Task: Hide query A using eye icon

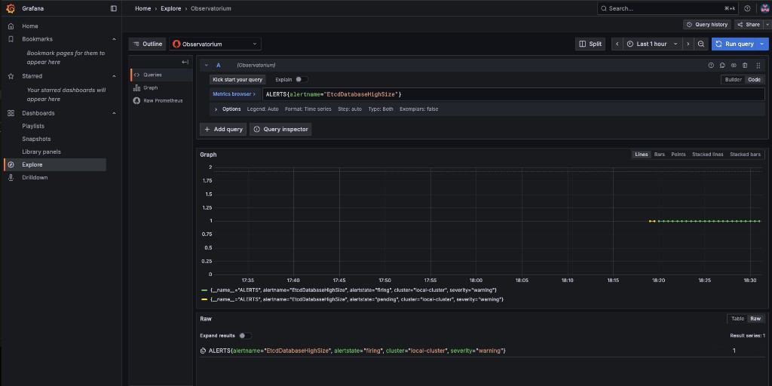Action: coord(734,66)
